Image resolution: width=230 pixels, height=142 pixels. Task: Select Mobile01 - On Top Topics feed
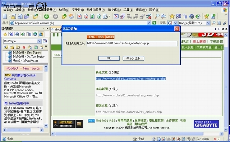(29, 57)
